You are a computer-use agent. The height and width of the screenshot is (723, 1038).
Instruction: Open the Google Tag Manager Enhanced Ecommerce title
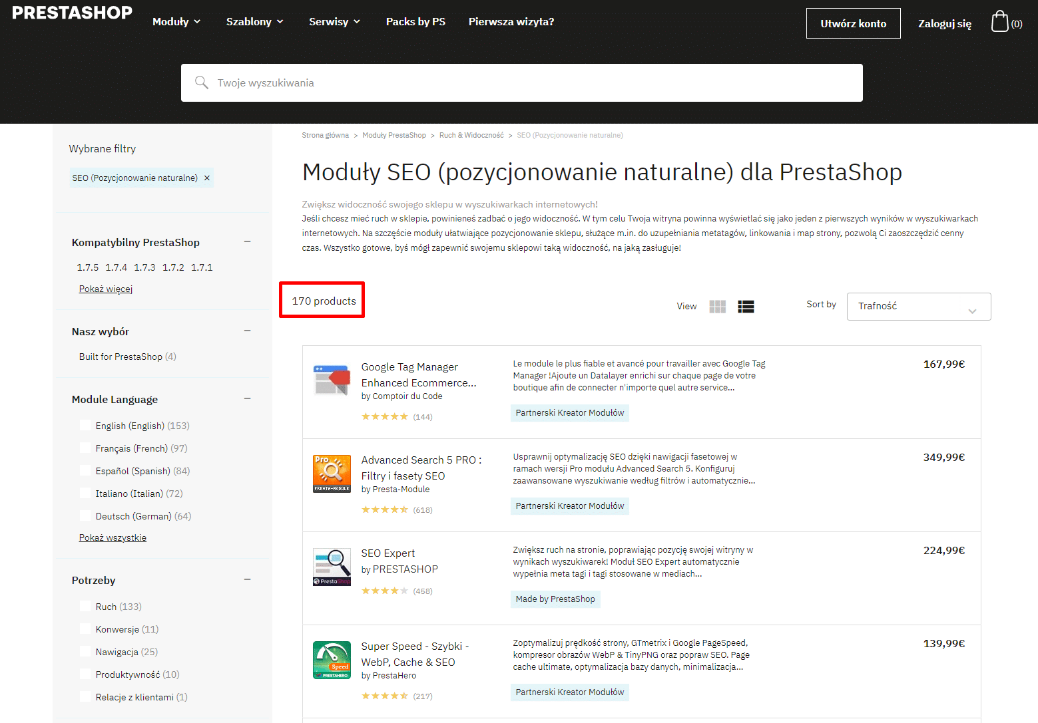[419, 375]
